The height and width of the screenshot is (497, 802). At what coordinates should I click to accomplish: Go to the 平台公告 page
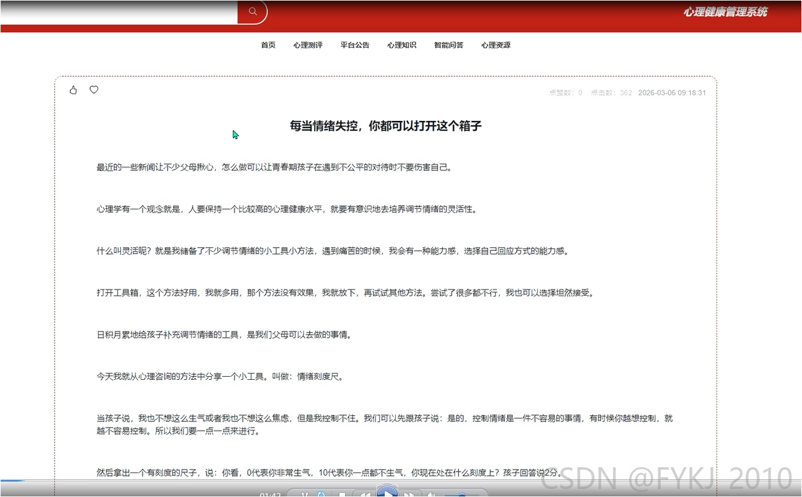click(x=355, y=45)
